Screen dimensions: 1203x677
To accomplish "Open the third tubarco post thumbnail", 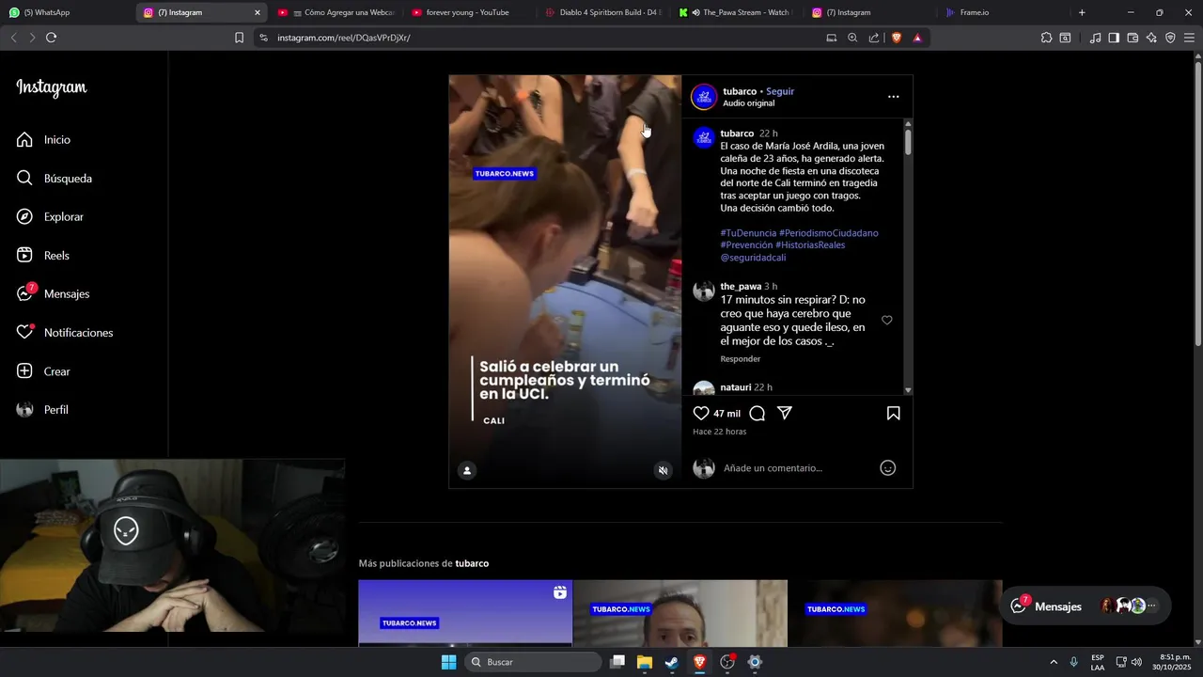I will coord(895,613).
